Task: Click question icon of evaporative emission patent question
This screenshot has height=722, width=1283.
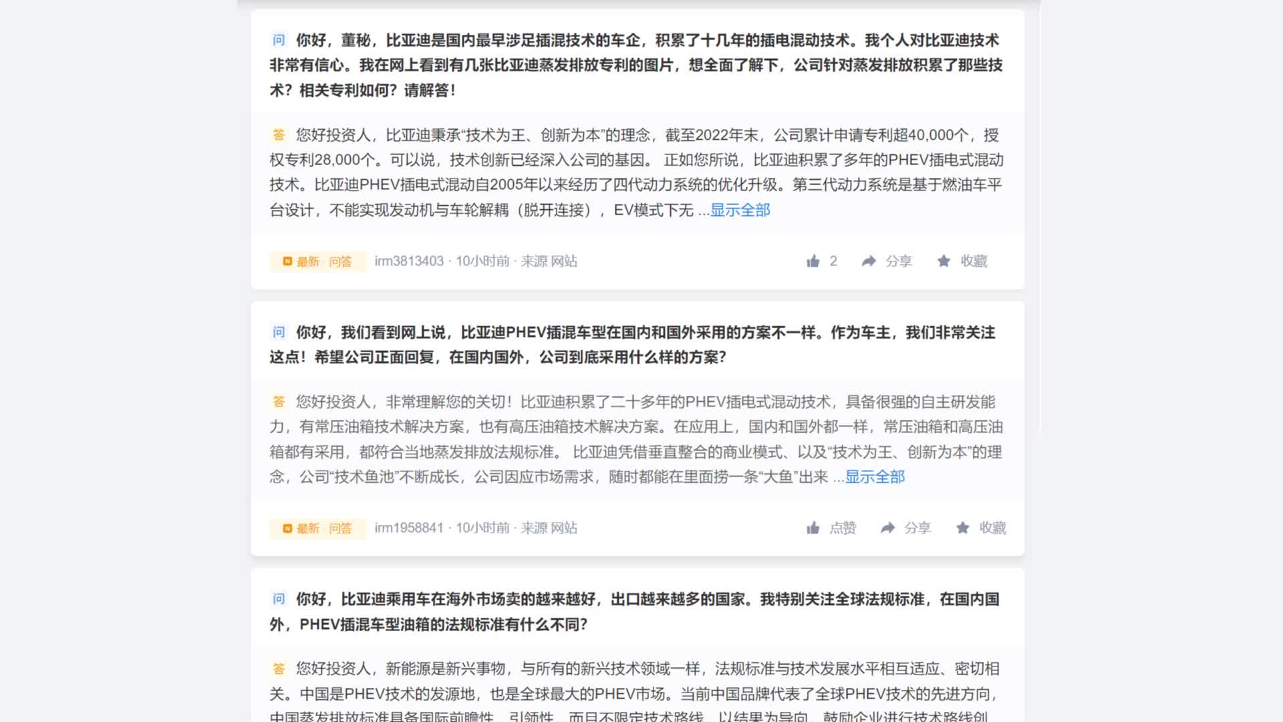Action: click(x=279, y=40)
